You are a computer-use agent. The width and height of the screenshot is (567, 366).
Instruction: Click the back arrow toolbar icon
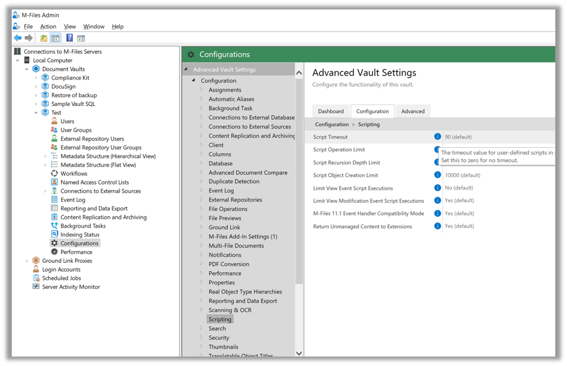click(17, 37)
